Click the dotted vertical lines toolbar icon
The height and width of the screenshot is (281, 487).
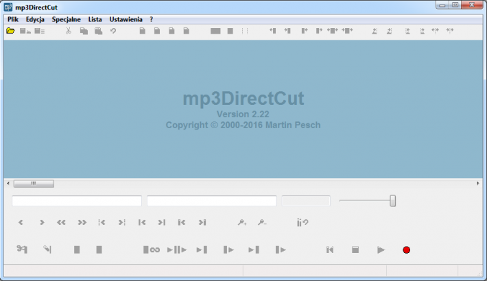tap(245, 31)
